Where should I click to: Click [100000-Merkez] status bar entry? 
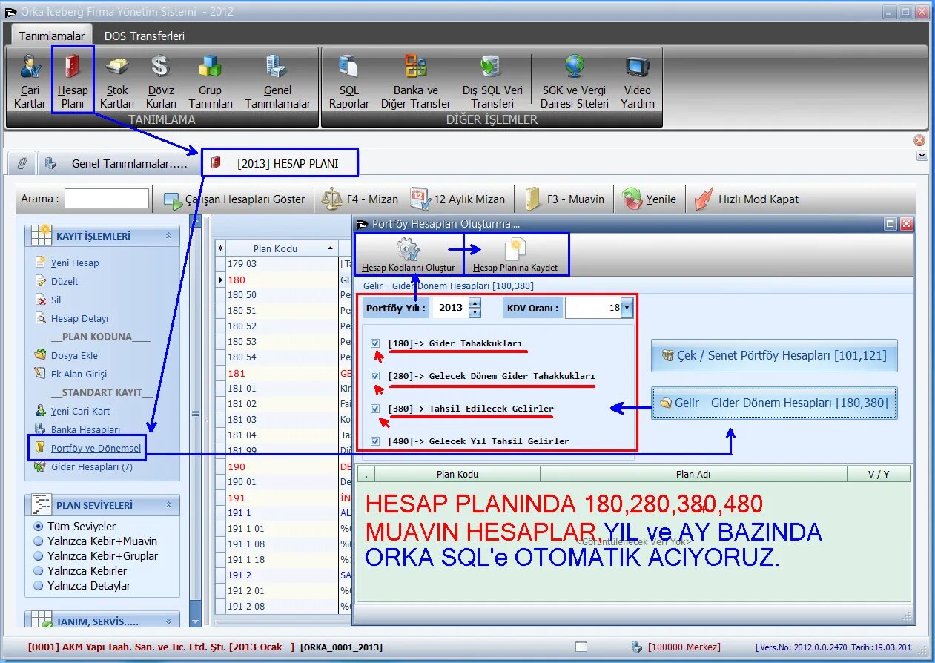pyautogui.click(x=684, y=647)
